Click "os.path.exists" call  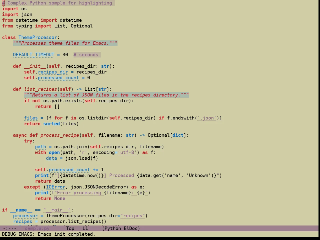[x=62, y=101]
